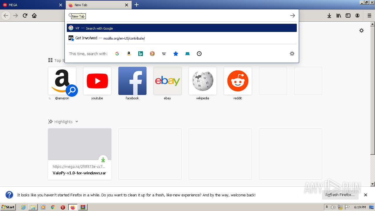Reload the current page

(x=25, y=16)
